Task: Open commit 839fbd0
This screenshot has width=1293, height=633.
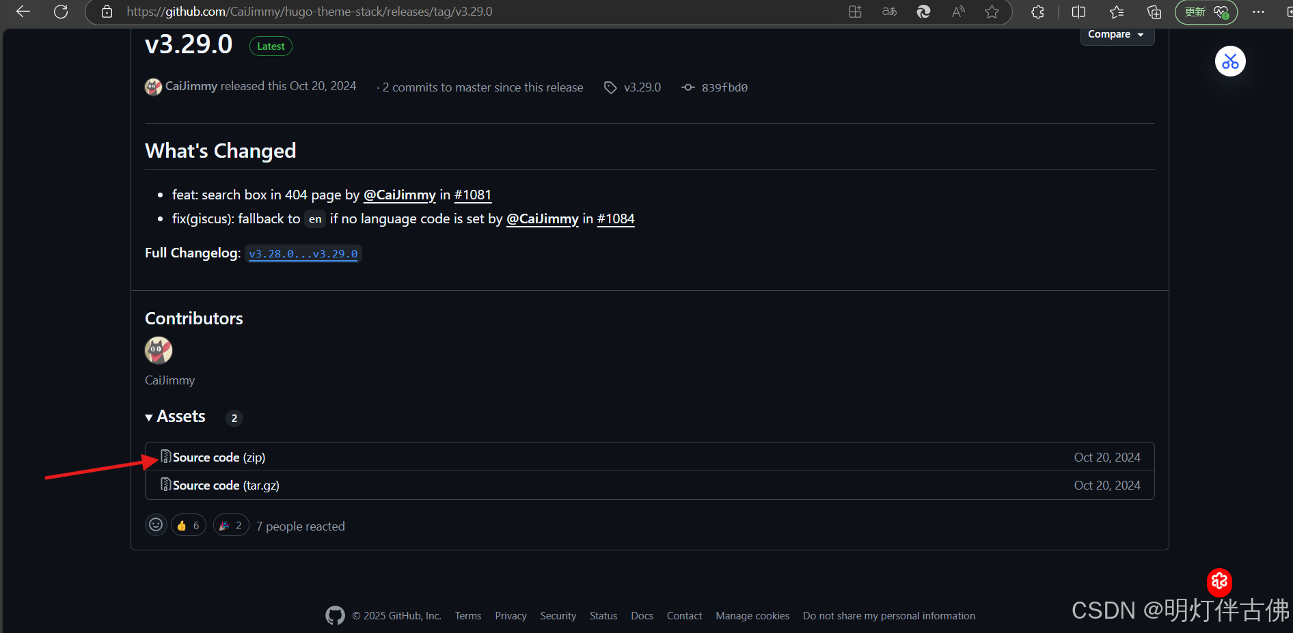Action: click(x=724, y=87)
